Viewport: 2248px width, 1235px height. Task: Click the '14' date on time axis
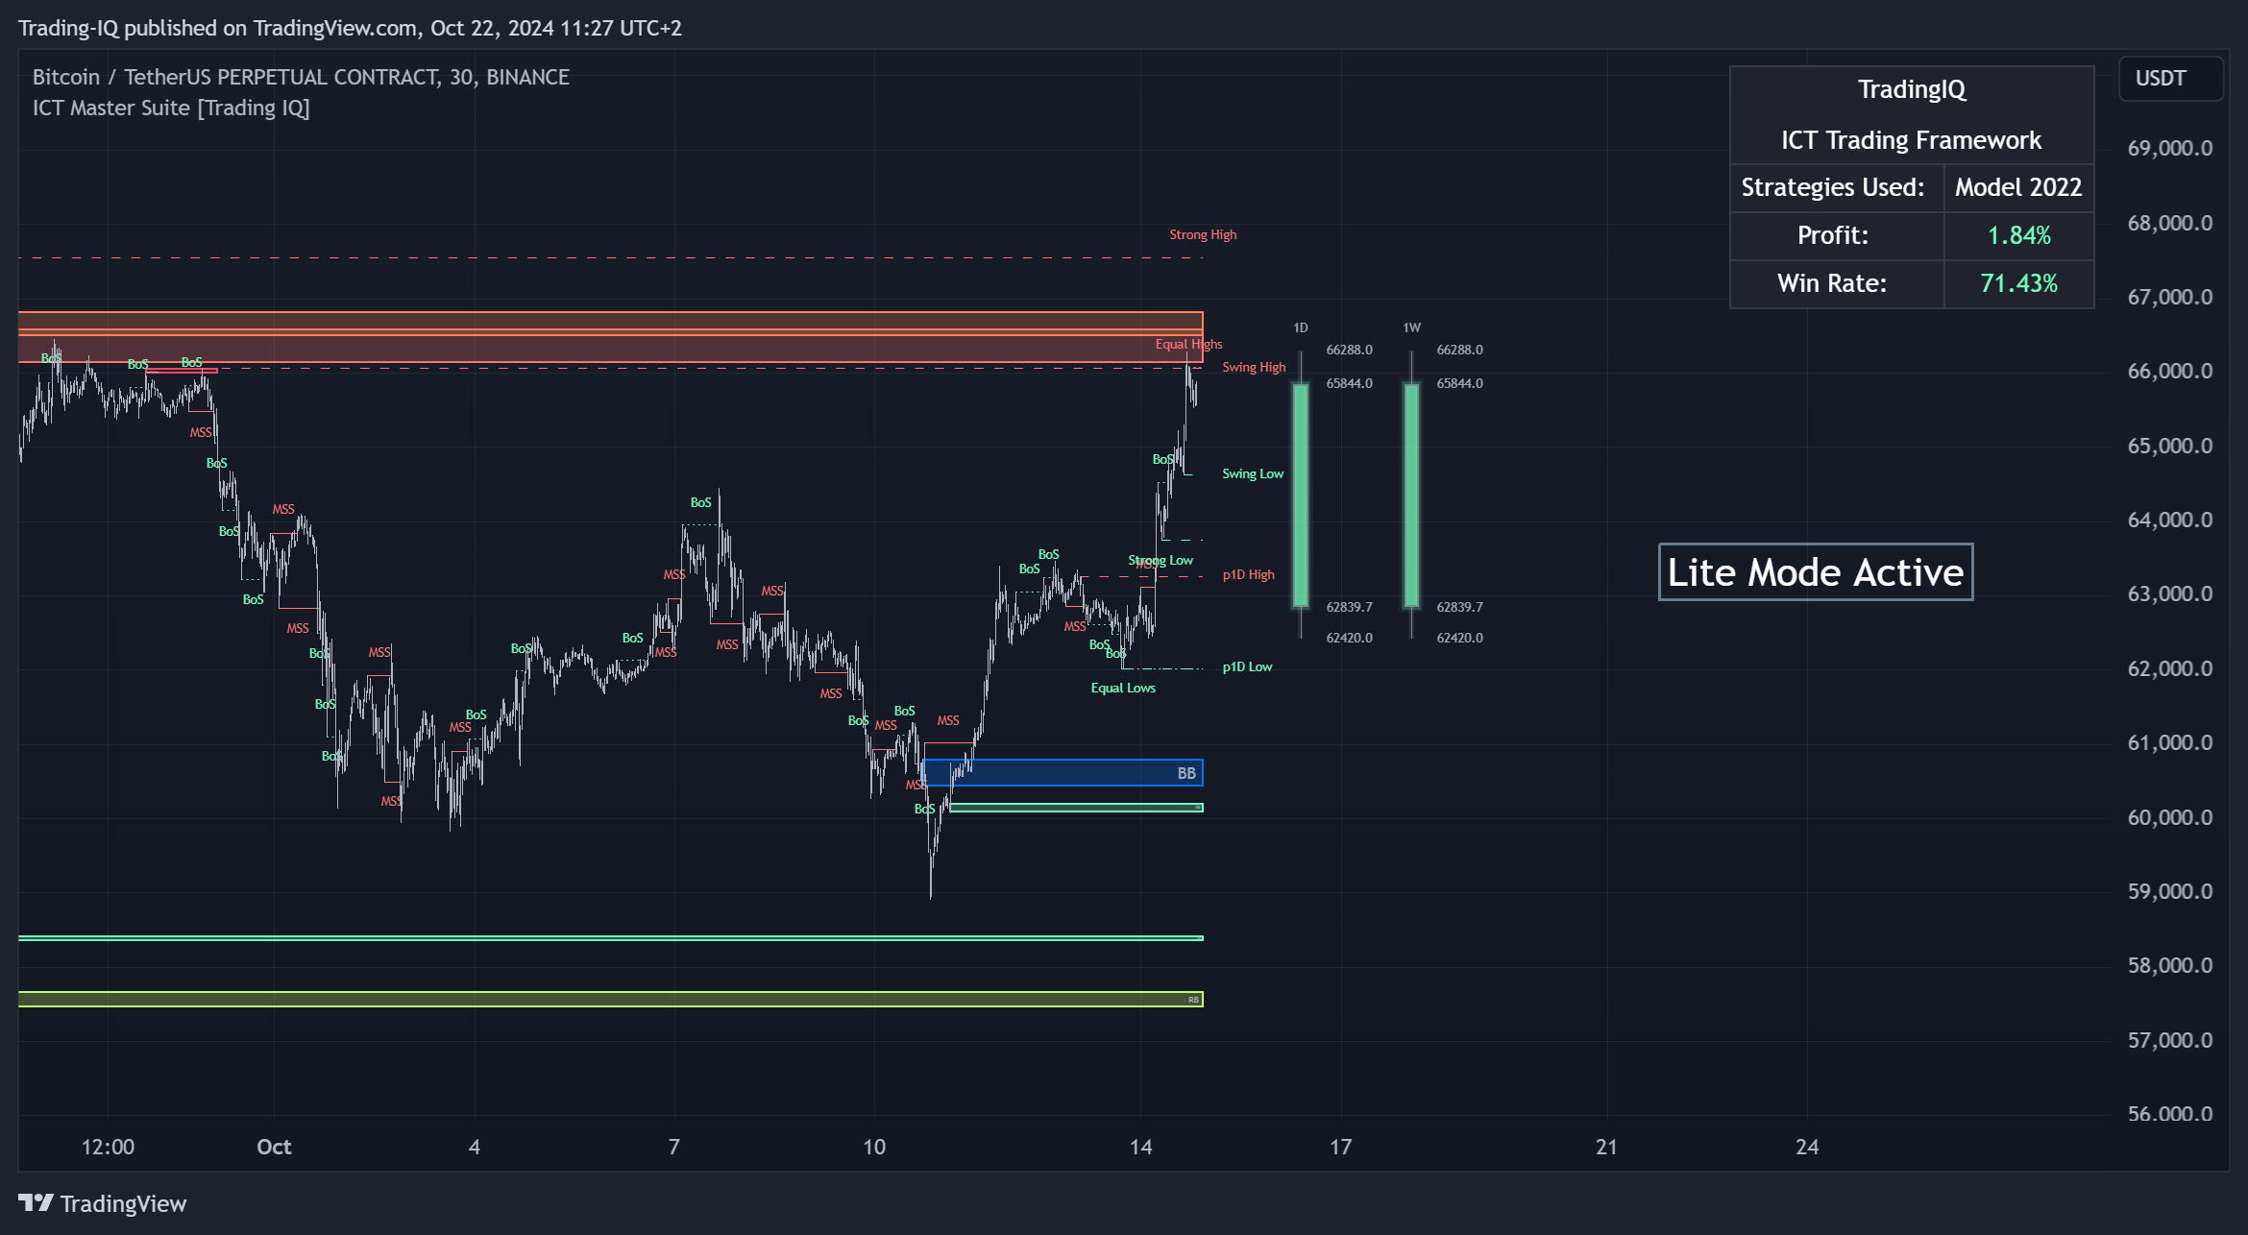(1140, 1147)
